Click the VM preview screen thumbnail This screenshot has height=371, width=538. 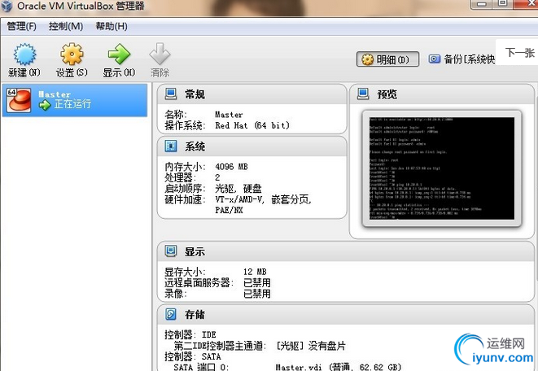[442, 168]
